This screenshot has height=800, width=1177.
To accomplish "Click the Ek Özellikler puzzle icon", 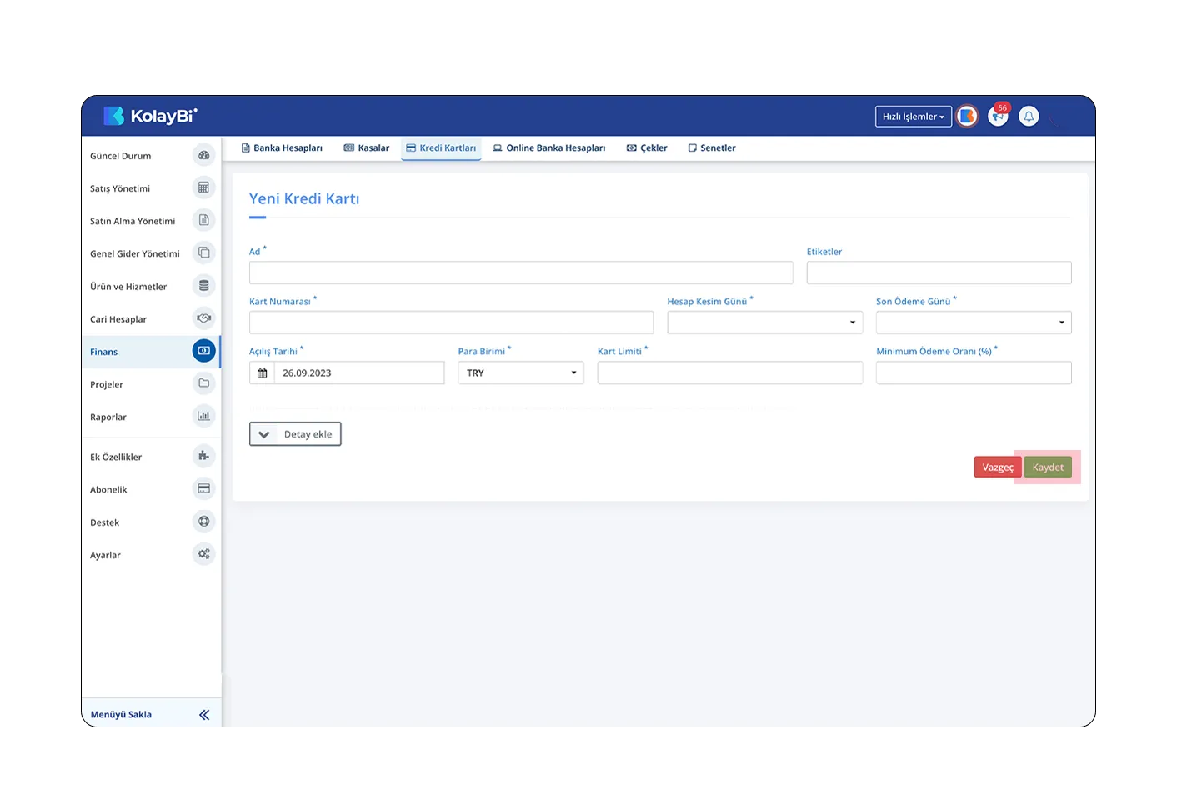I will click(203, 456).
